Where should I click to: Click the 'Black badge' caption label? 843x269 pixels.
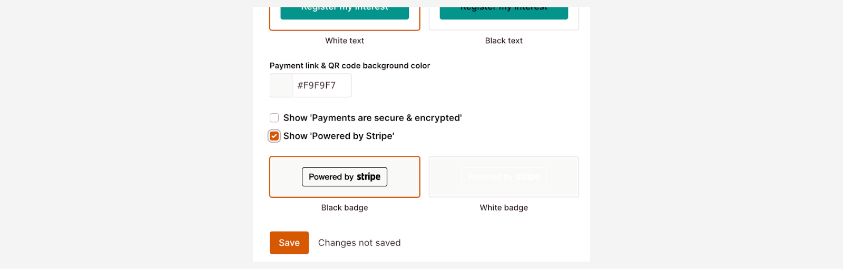[345, 207]
